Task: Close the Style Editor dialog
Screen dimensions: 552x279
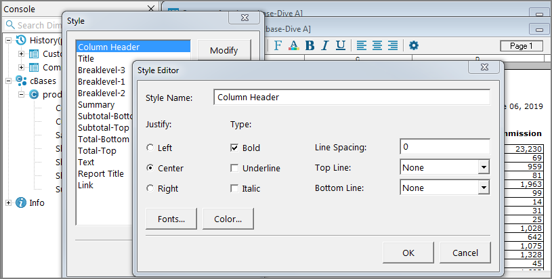Action: (484, 67)
